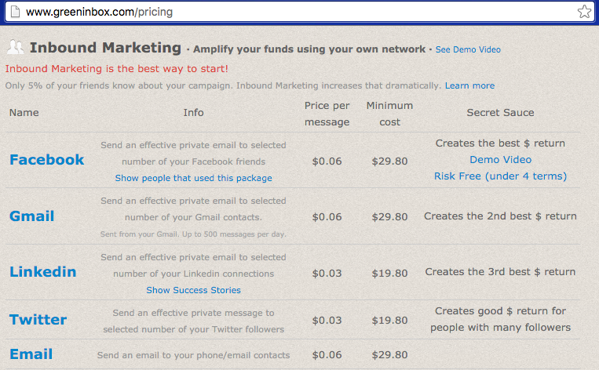This screenshot has height=370, width=599.
Task: Click 'number of your Linkedin connections' description
Action: pos(193,274)
